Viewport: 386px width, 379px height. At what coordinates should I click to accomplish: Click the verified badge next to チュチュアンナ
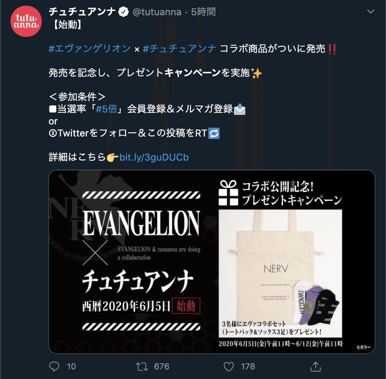pyautogui.click(x=123, y=12)
